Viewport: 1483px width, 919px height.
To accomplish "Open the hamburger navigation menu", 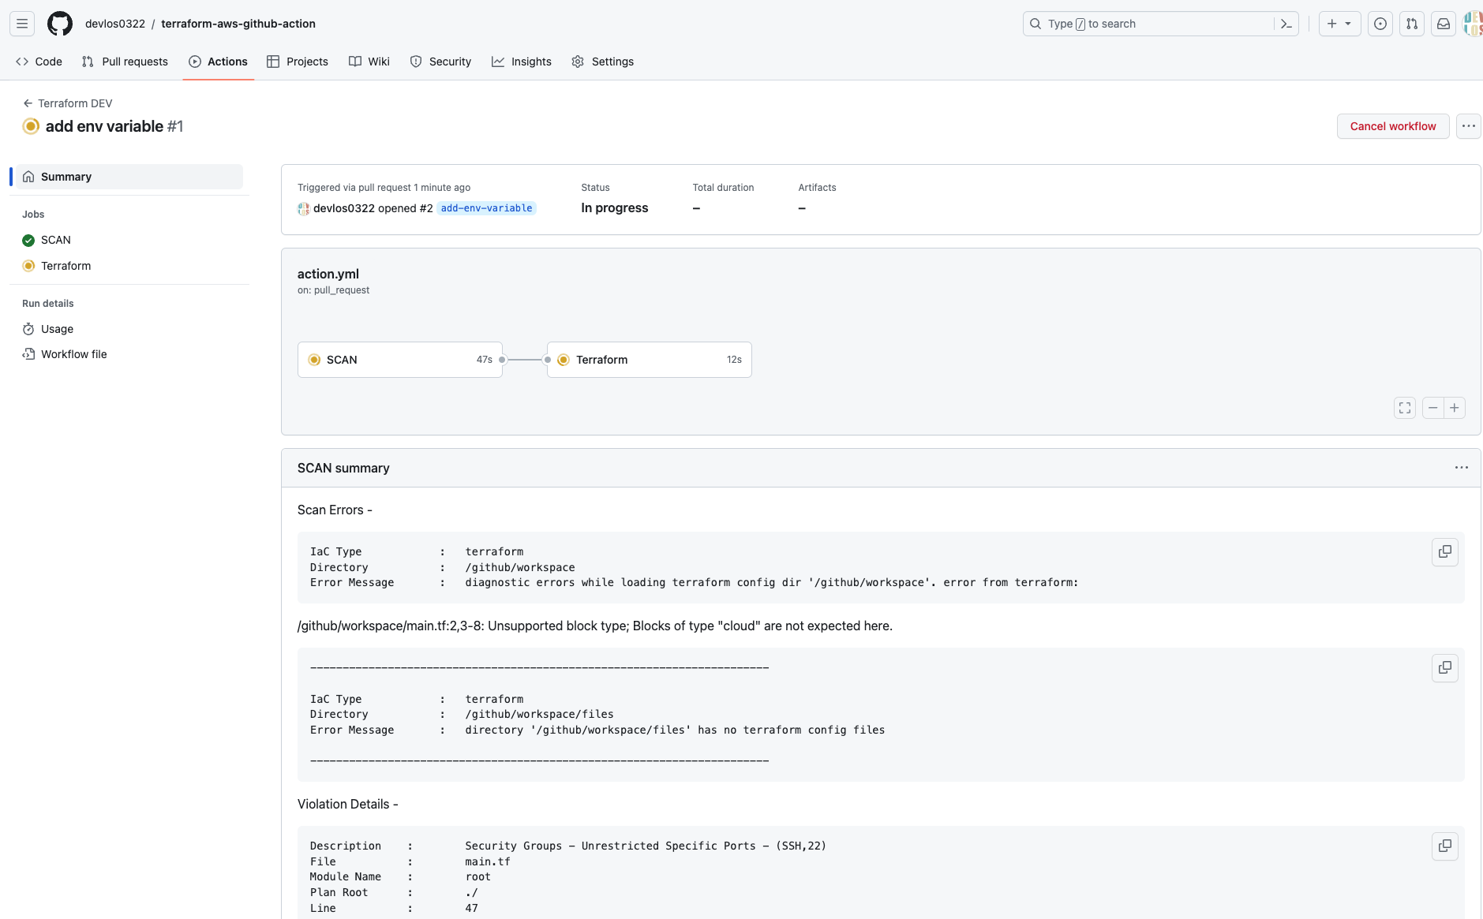I will point(22,24).
